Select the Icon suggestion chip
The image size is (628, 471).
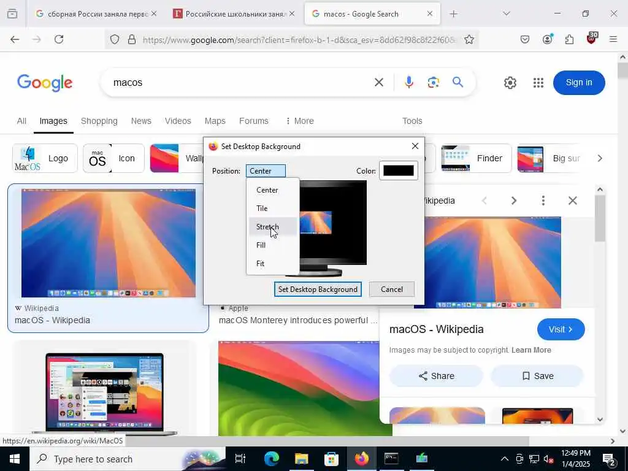tap(113, 158)
